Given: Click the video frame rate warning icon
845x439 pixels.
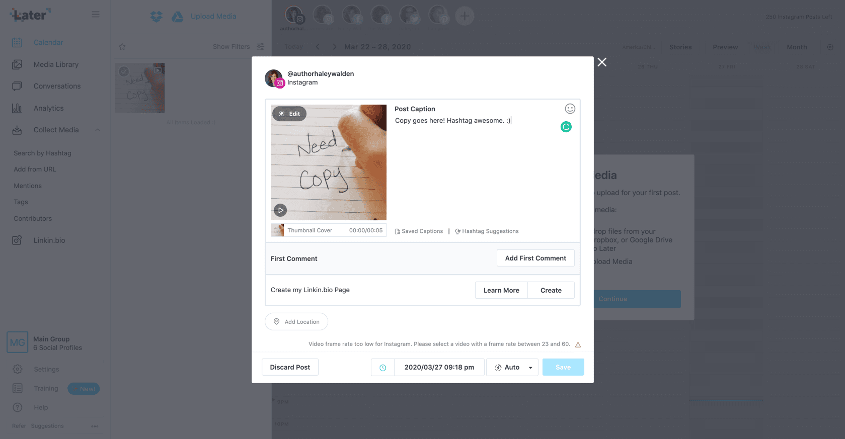Looking at the screenshot, I should point(578,345).
